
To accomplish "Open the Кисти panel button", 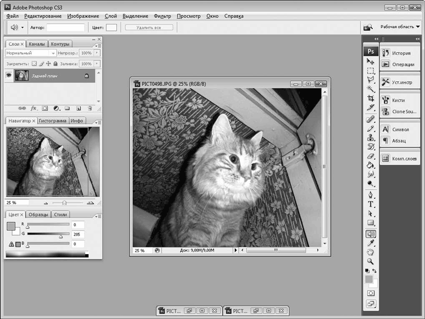I will pos(398,100).
